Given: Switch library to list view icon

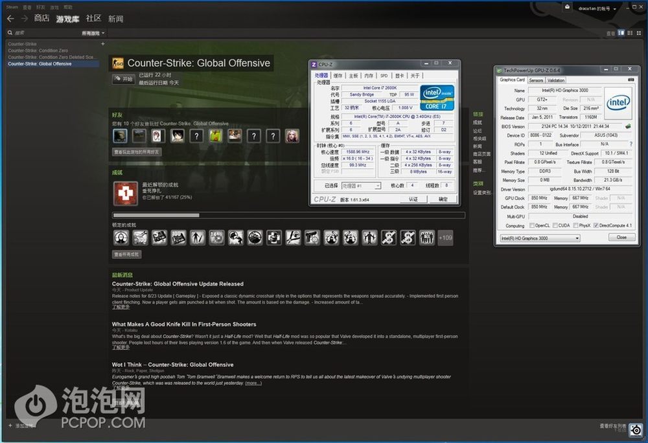Looking at the screenshot, I should tap(630, 33).
